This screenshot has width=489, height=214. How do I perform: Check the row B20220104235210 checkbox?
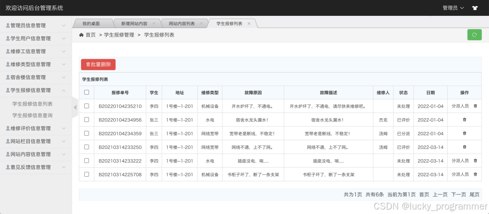(x=87, y=106)
